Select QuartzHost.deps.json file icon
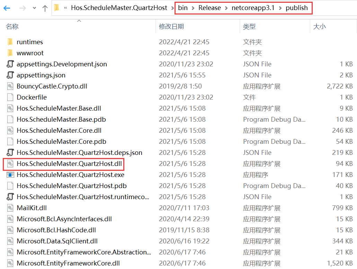357x269 pixels. 10,152
